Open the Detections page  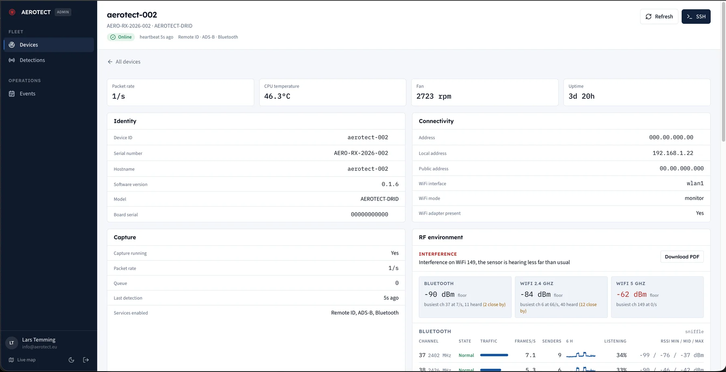(49, 60)
